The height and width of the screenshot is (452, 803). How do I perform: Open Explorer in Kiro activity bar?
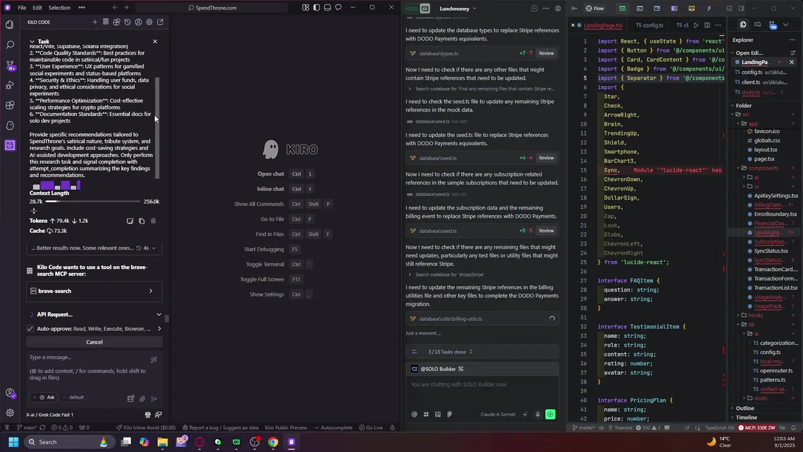point(9,24)
